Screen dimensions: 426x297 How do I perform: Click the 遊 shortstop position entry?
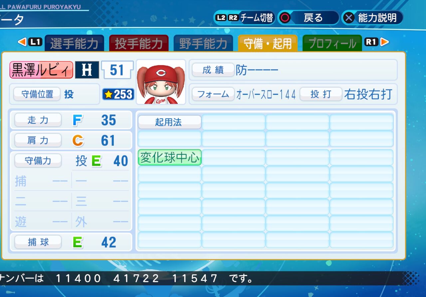(41, 222)
